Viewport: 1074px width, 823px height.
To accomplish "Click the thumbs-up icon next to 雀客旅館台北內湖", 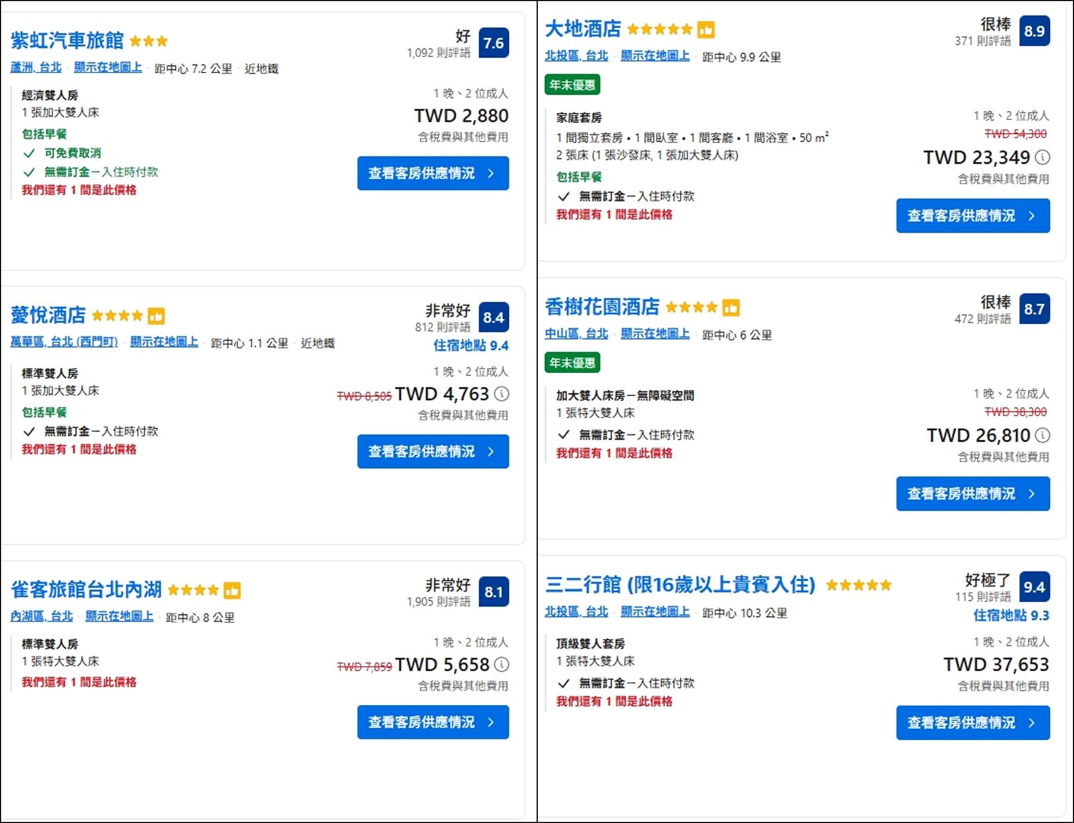I will coord(234,589).
